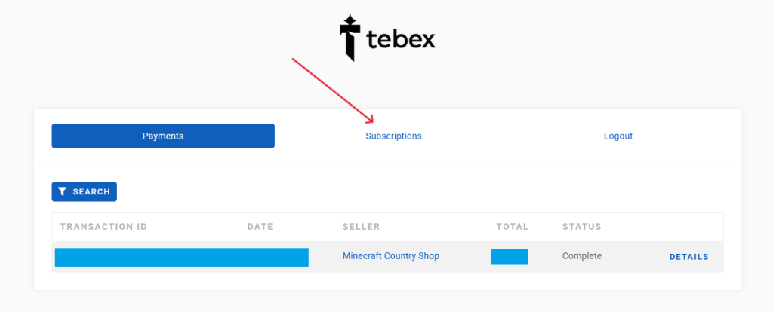
Task: Click the Transaction ID column header
Action: (103, 227)
